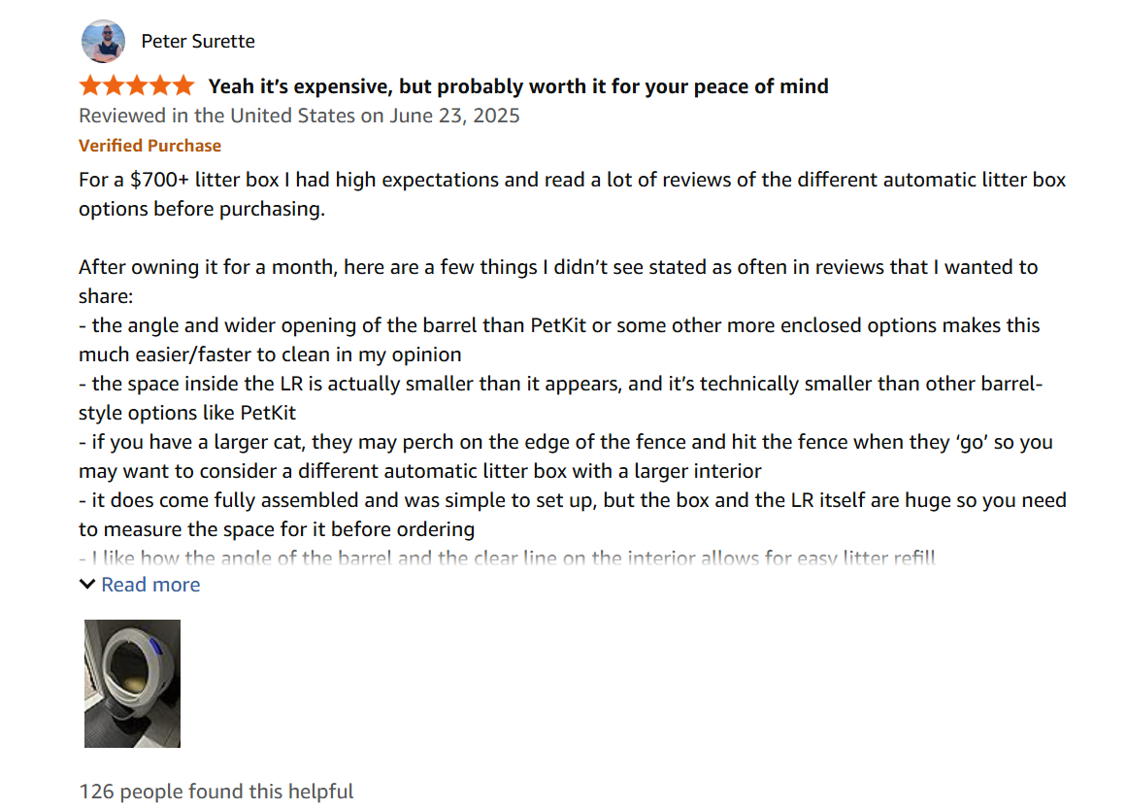Click the second star in the rating

point(112,85)
